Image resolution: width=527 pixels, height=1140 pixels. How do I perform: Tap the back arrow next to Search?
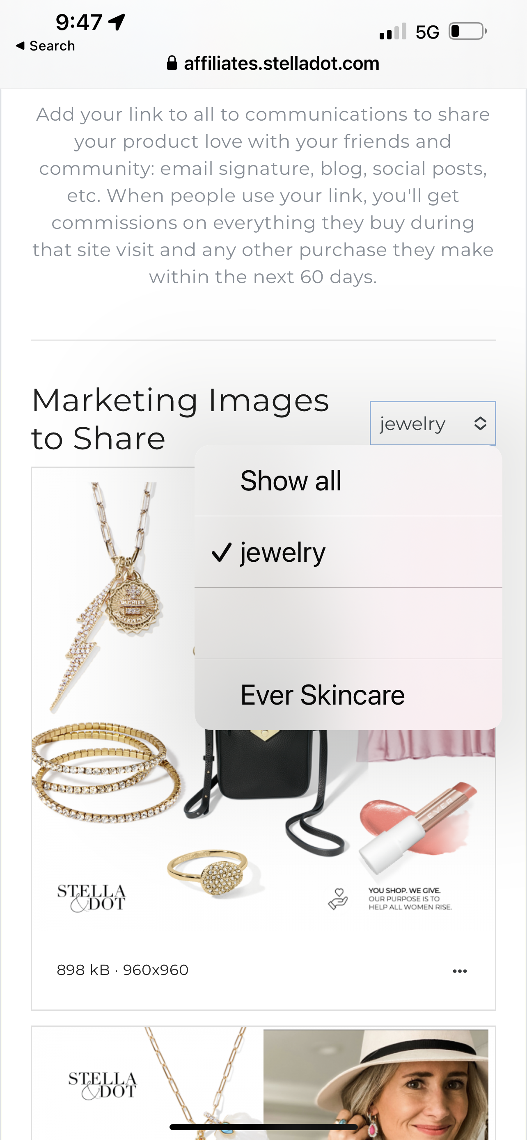click(x=20, y=46)
